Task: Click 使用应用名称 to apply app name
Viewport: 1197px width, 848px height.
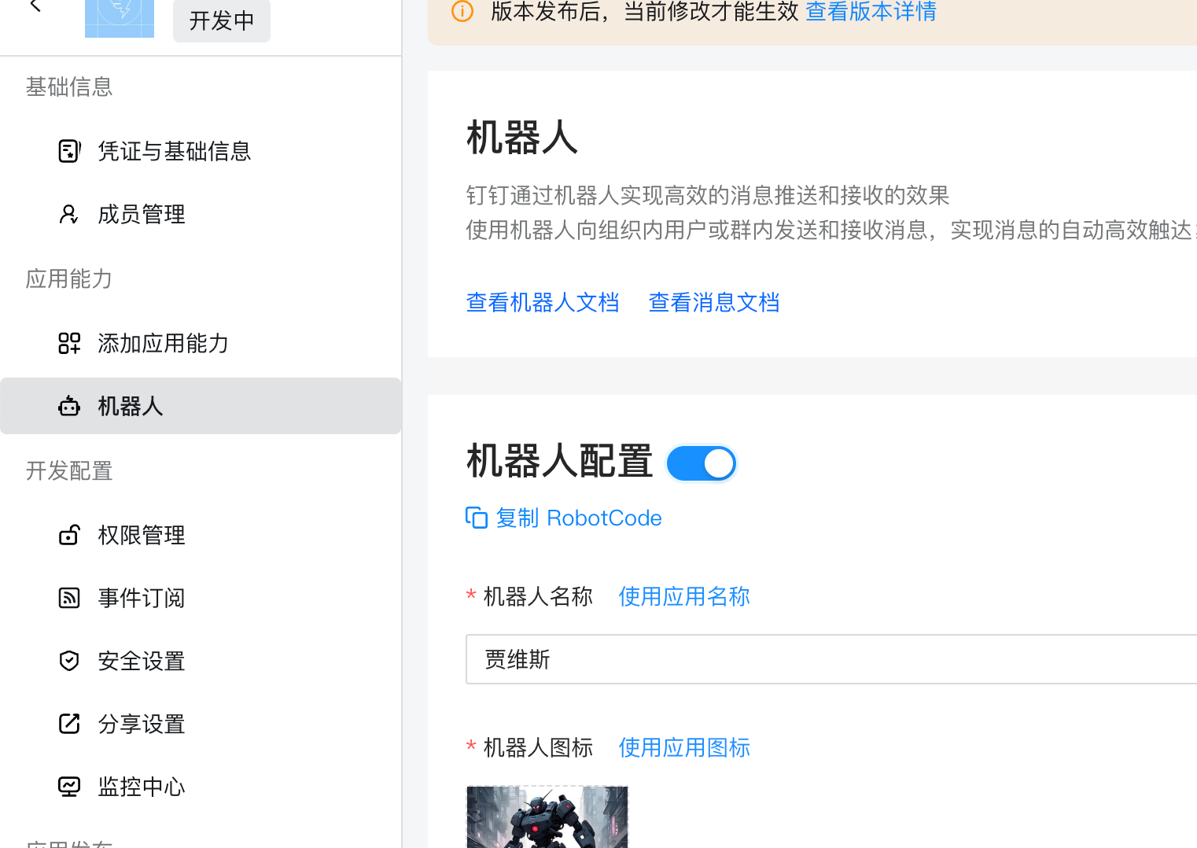Action: 683,596
